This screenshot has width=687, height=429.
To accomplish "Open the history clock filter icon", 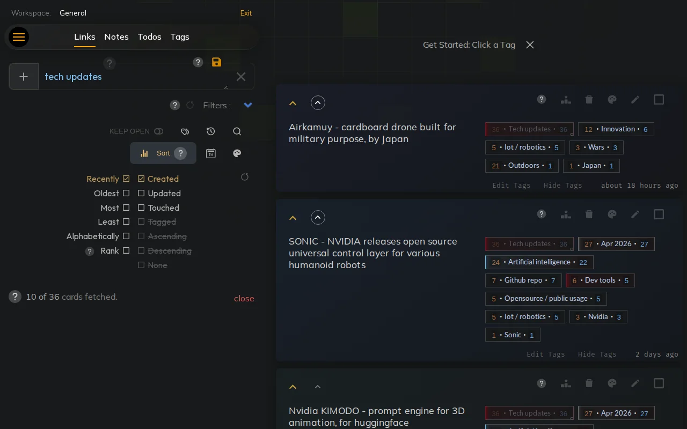I will pos(211,131).
